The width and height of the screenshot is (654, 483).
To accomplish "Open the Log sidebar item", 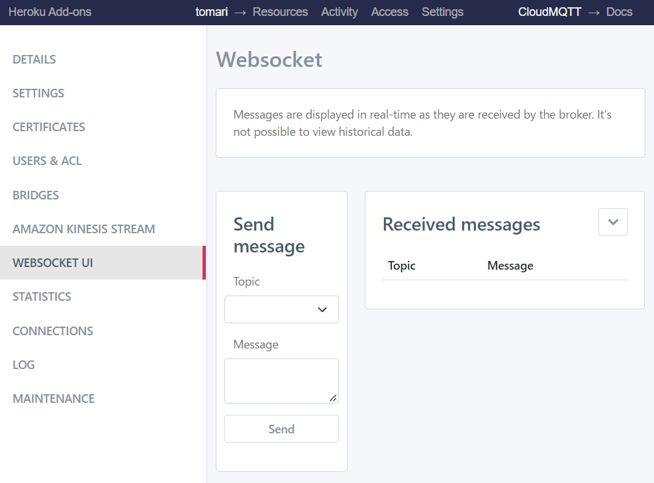I will [x=24, y=365].
